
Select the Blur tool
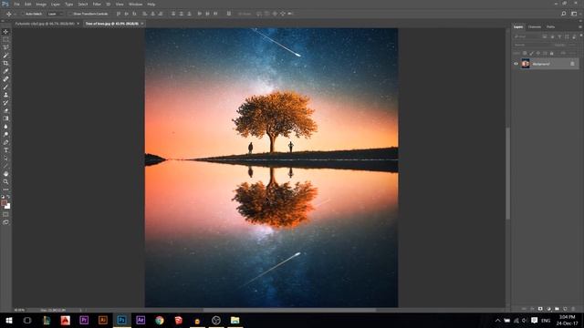coord(5,127)
